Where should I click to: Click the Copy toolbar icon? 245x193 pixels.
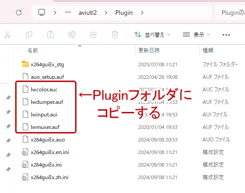tap(29, 34)
